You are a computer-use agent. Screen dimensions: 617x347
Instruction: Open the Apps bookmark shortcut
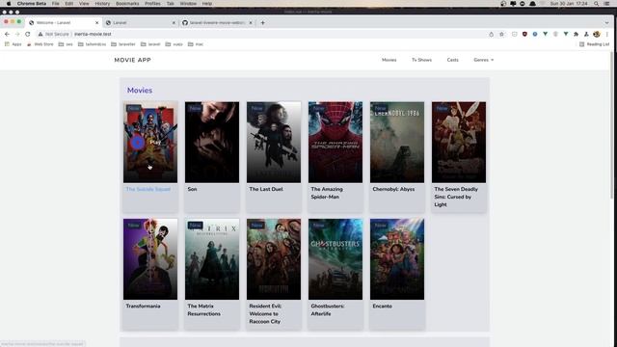pyautogui.click(x=13, y=44)
